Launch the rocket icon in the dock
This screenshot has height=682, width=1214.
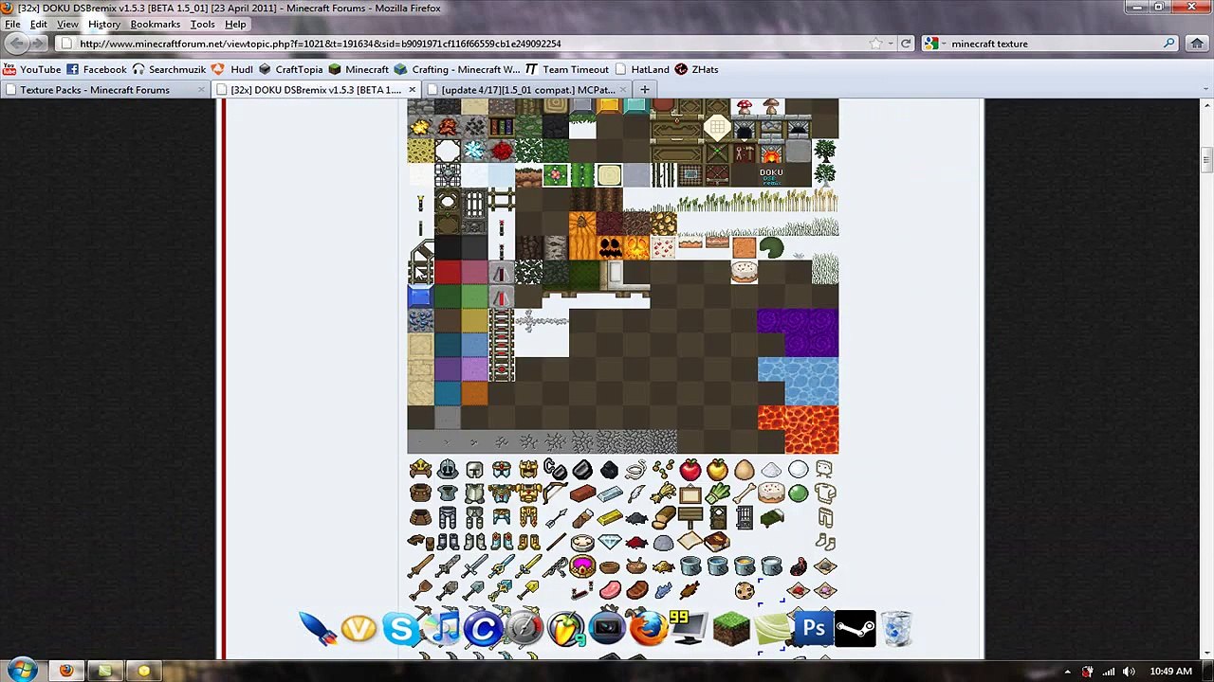coord(317,629)
